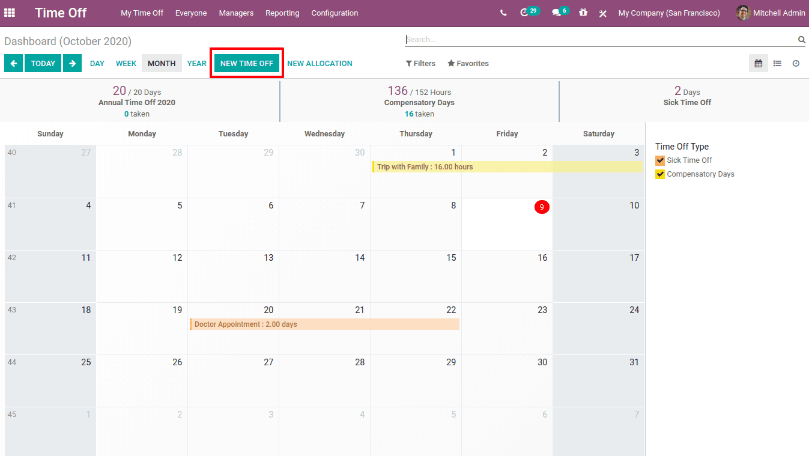
Task: Click Time Off Type heading
Action: pos(682,147)
